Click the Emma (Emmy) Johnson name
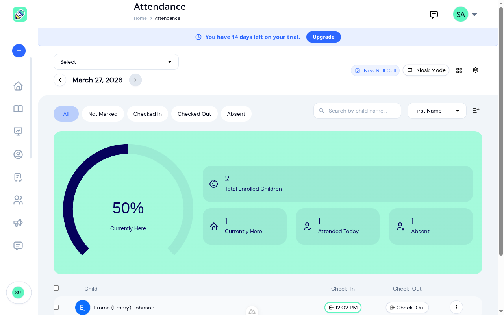This screenshot has height=315, width=504. 124,308
